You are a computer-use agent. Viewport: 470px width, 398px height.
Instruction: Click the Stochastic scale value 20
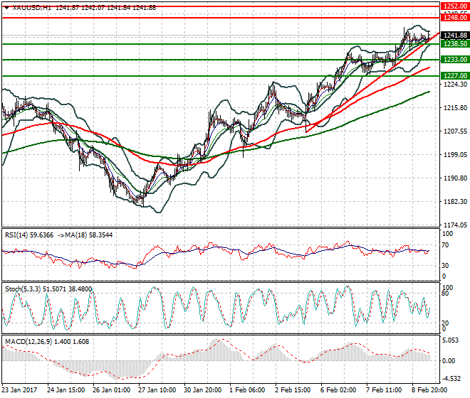(x=445, y=323)
